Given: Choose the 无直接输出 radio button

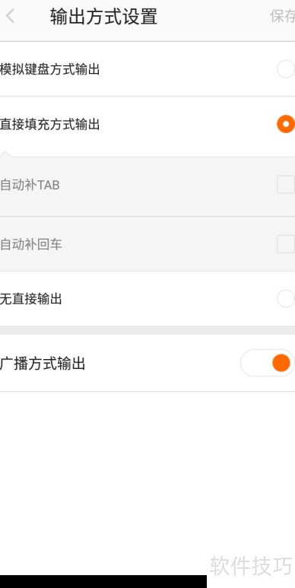Looking at the screenshot, I should click(286, 299).
